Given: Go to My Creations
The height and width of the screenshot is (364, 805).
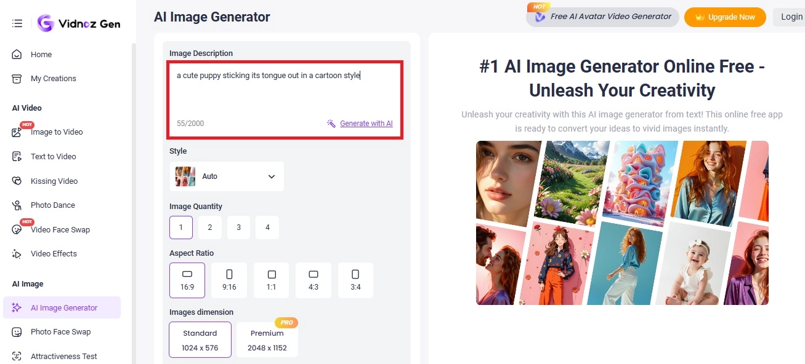Looking at the screenshot, I should click(x=54, y=78).
